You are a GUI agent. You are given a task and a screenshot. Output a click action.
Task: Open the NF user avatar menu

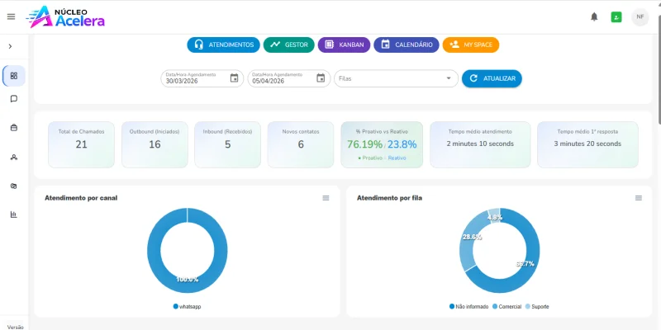(640, 16)
